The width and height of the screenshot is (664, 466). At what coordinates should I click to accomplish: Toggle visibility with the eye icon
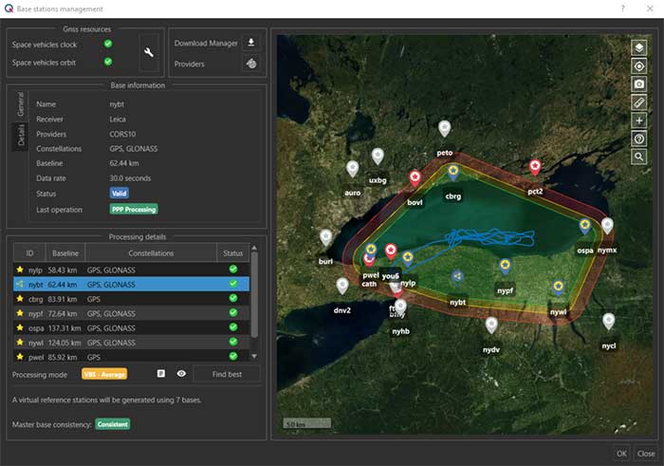(x=180, y=374)
